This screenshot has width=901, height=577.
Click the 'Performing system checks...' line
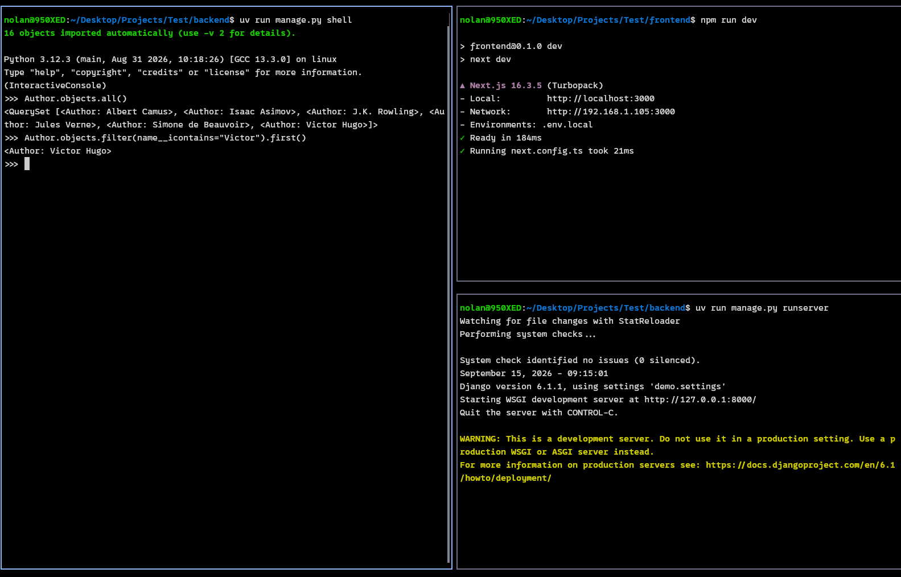(528, 334)
